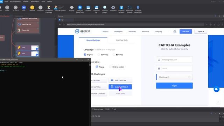This screenshot has height=126, width=224.
Task: Maximize the SmartMonster console window
Action: [x=83, y=59]
